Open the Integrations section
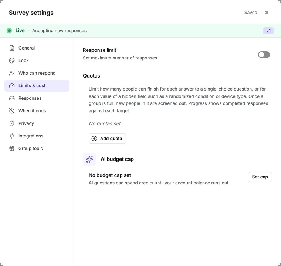 (37, 136)
